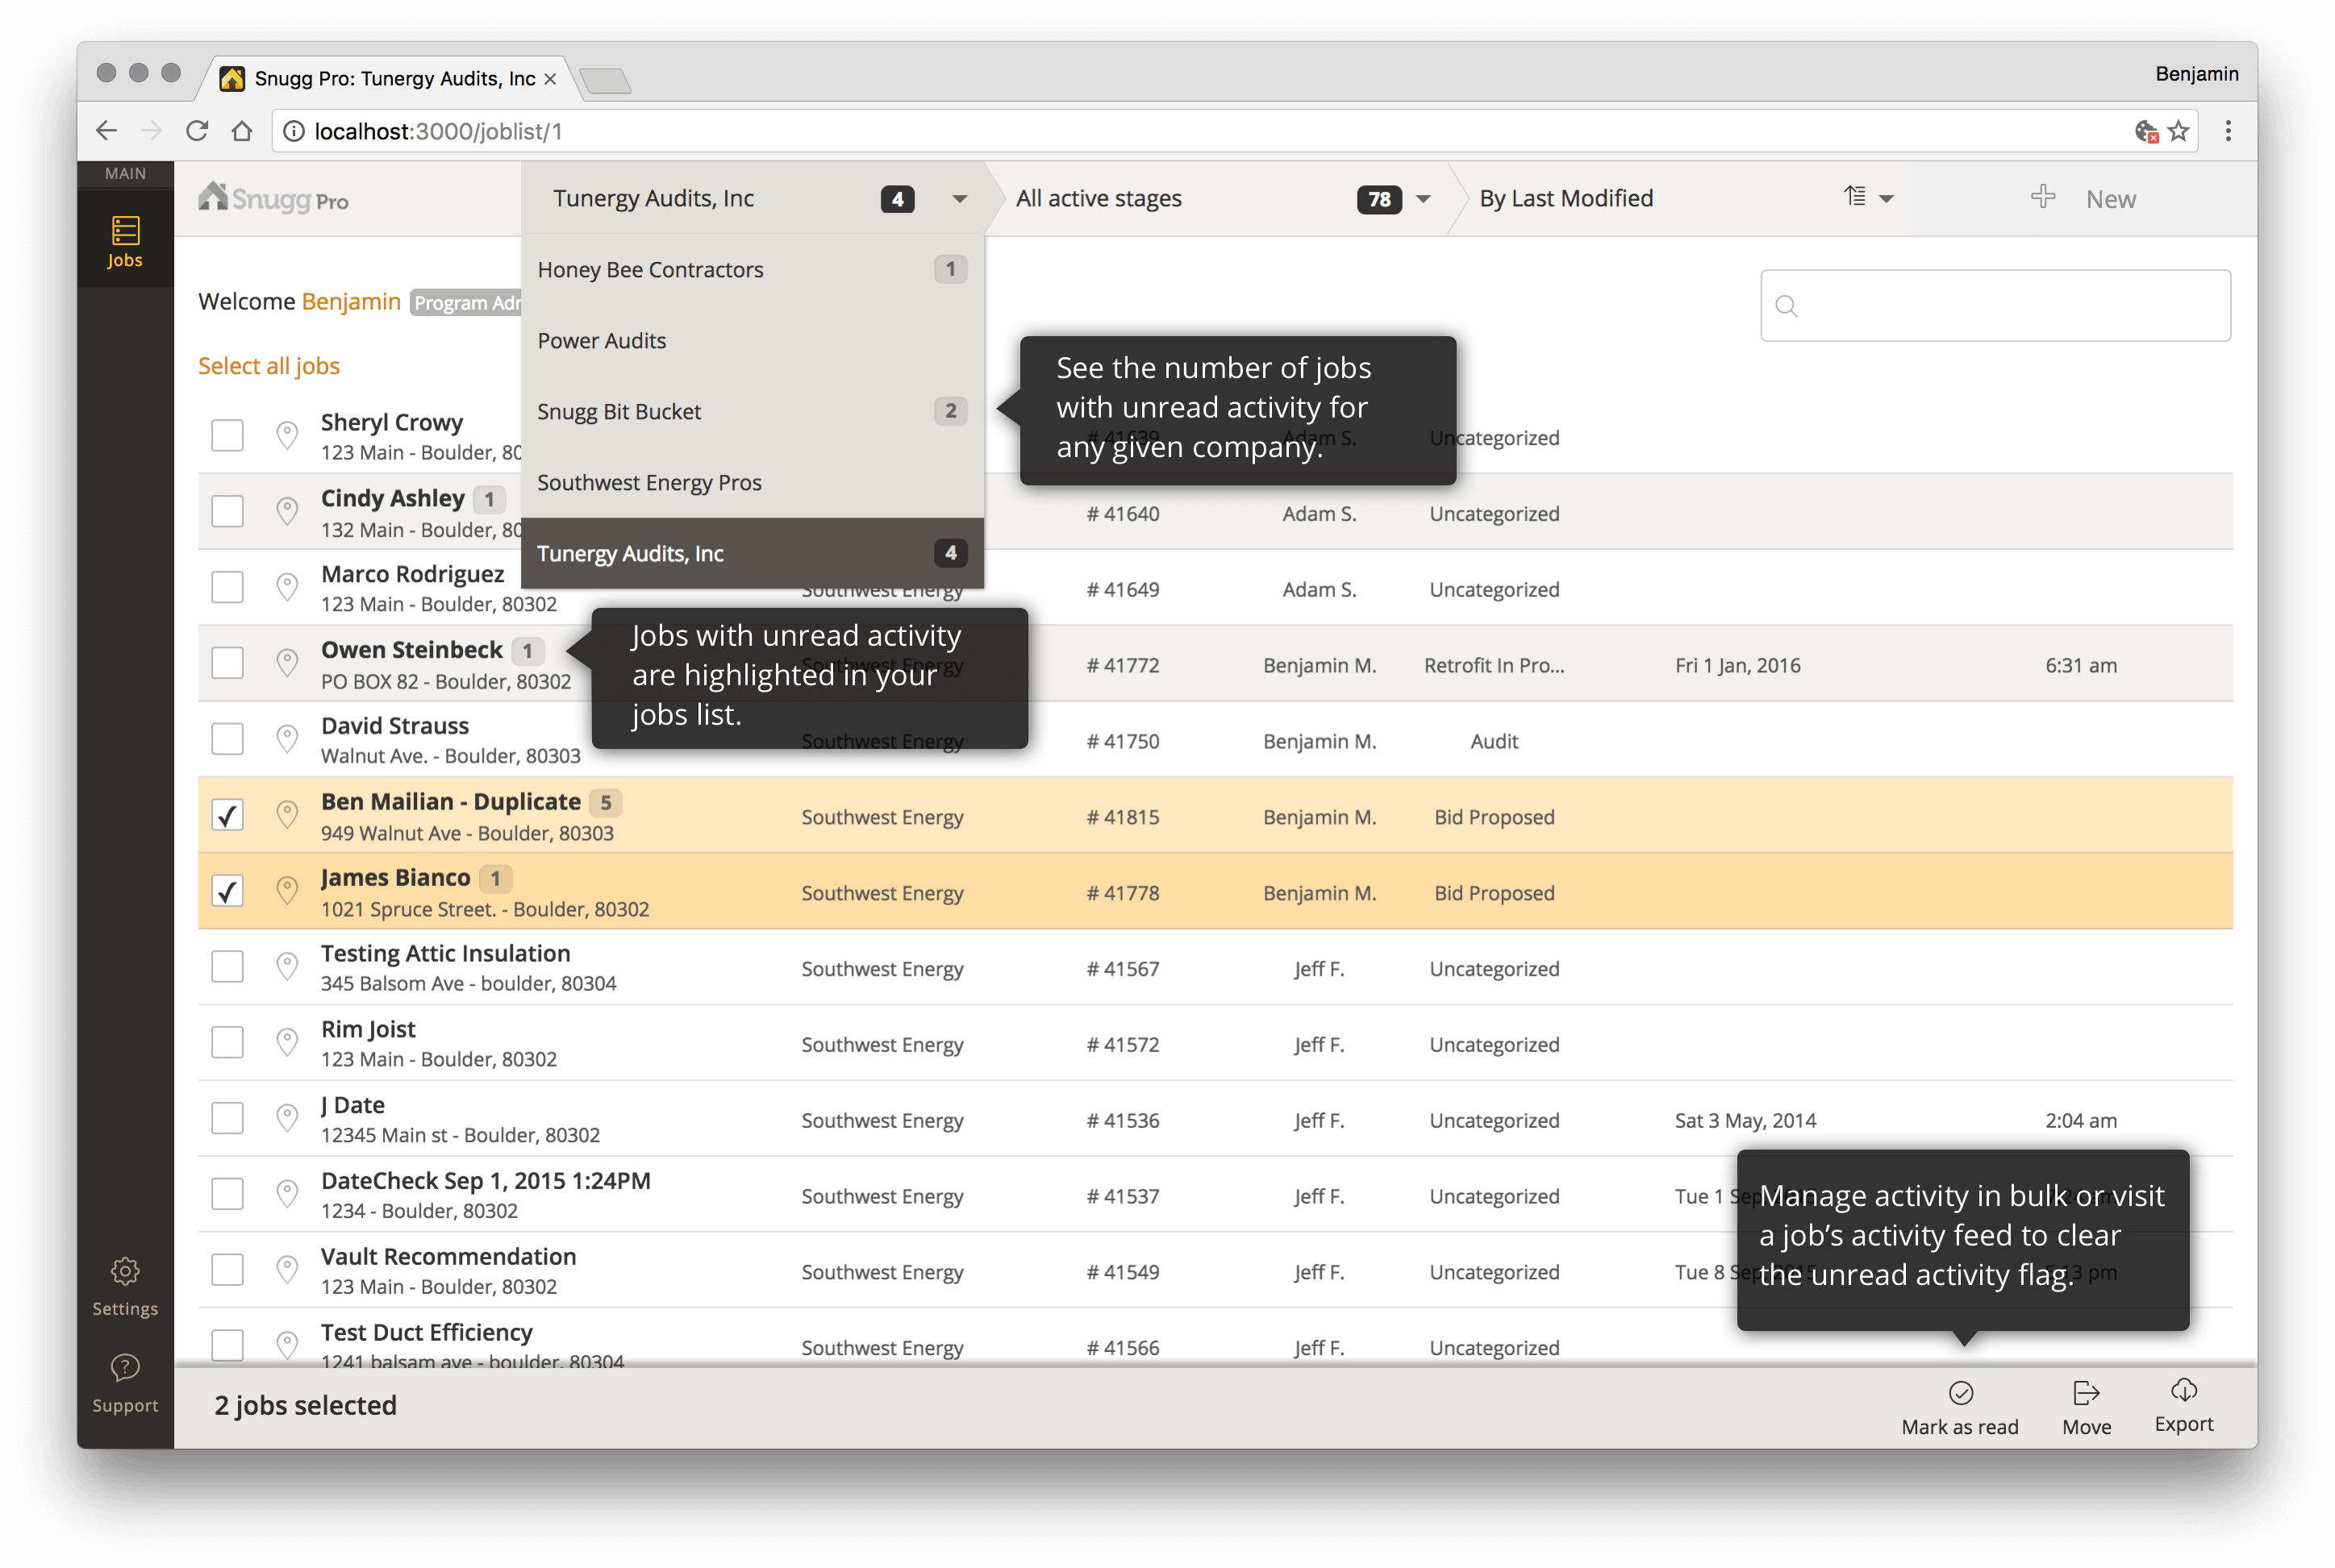The width and height of the screenshot is (2335, 1568).
Task: Click Retrofit In Pro... stage text
Action: click(x=1494, y=665)
